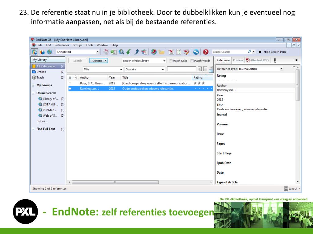This screenshot has height=234, width=313.
Task: Click the Trash bin icon
Action: pos(34,78)
